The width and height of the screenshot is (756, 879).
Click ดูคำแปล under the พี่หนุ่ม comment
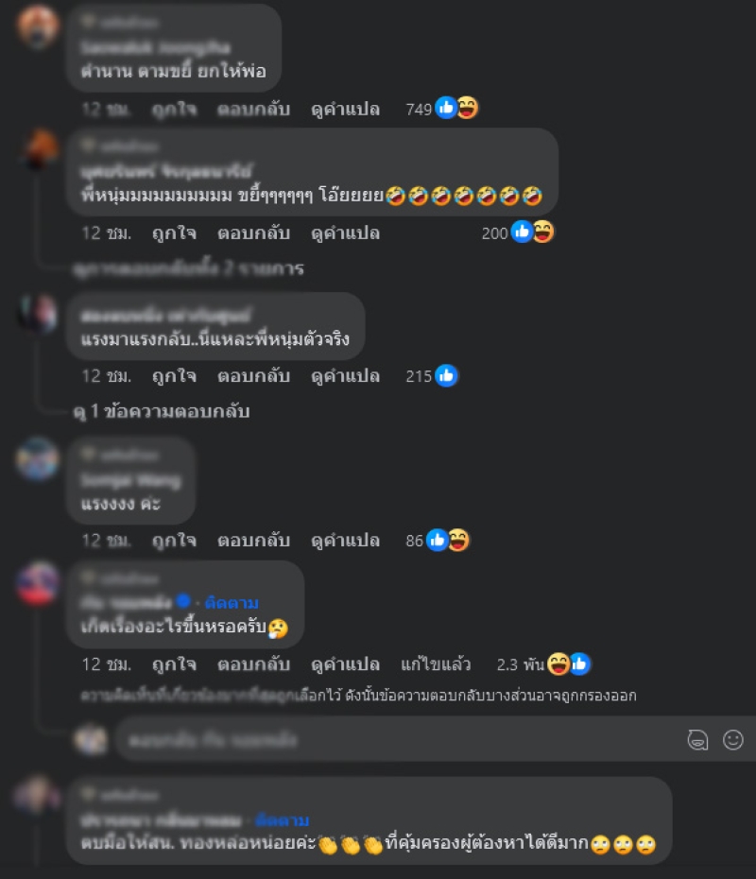pyautogui.click(x=345, y=233)
